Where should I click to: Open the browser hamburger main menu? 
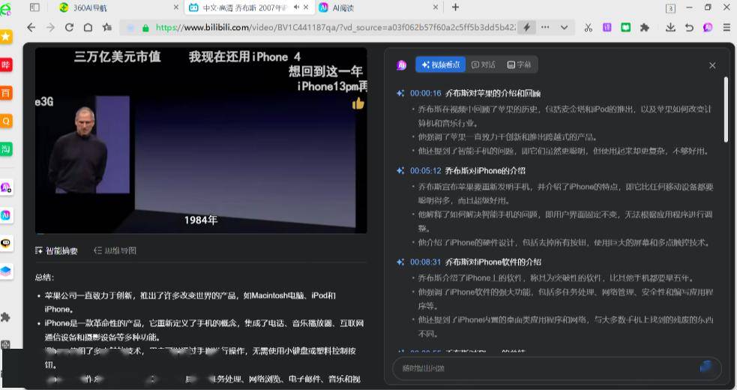pyautogui.click(x=727, y=28)
